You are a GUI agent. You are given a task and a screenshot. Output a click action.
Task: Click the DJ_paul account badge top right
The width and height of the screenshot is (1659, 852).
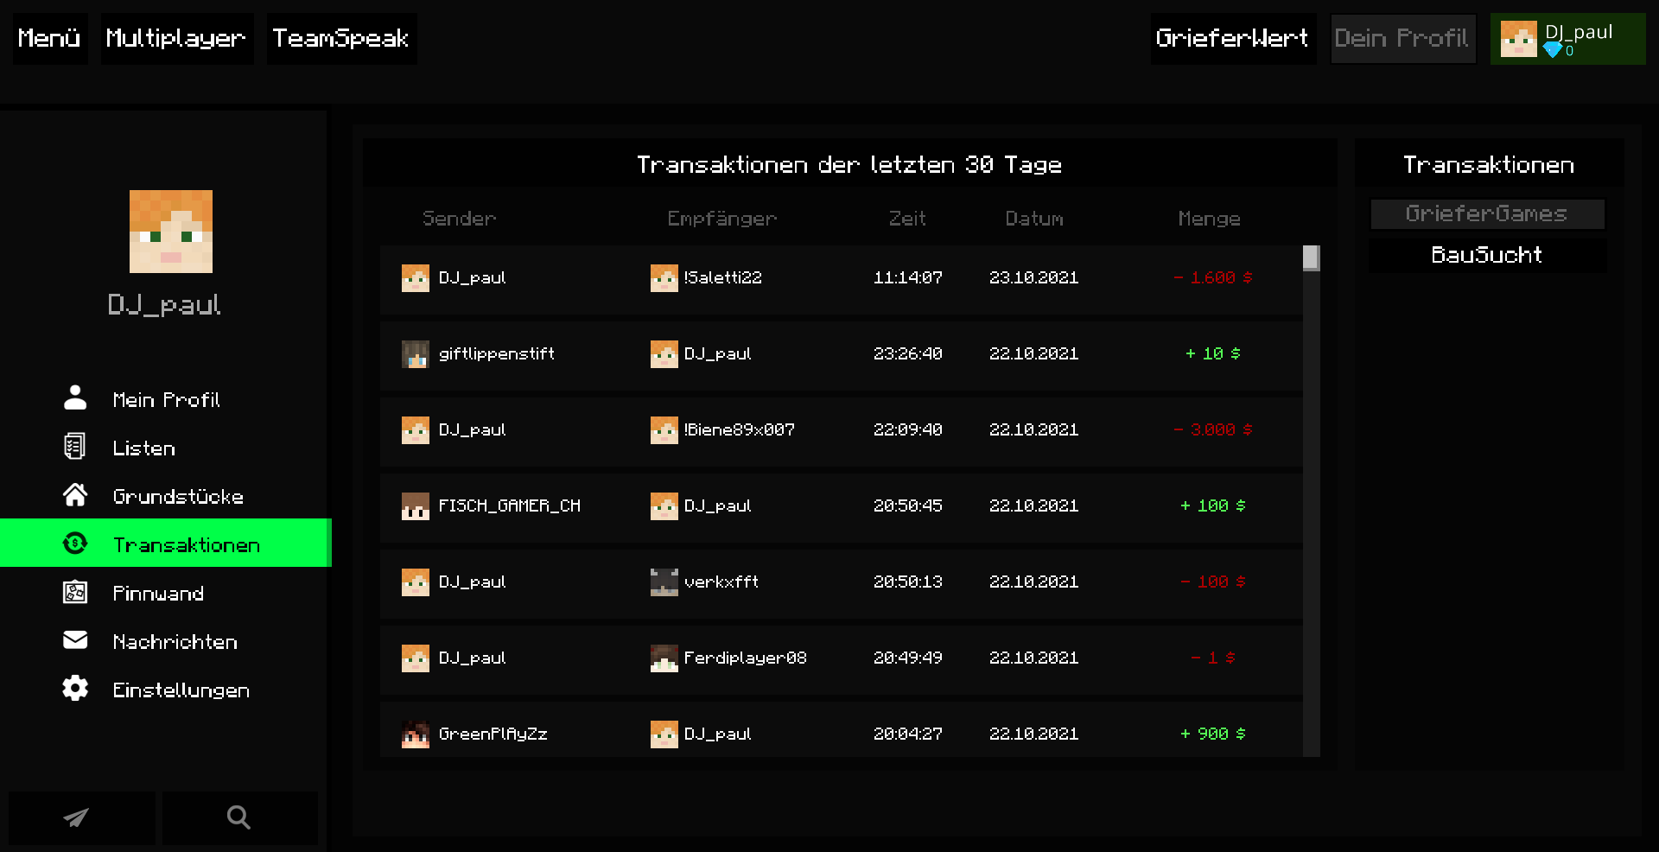(1567, 38)
